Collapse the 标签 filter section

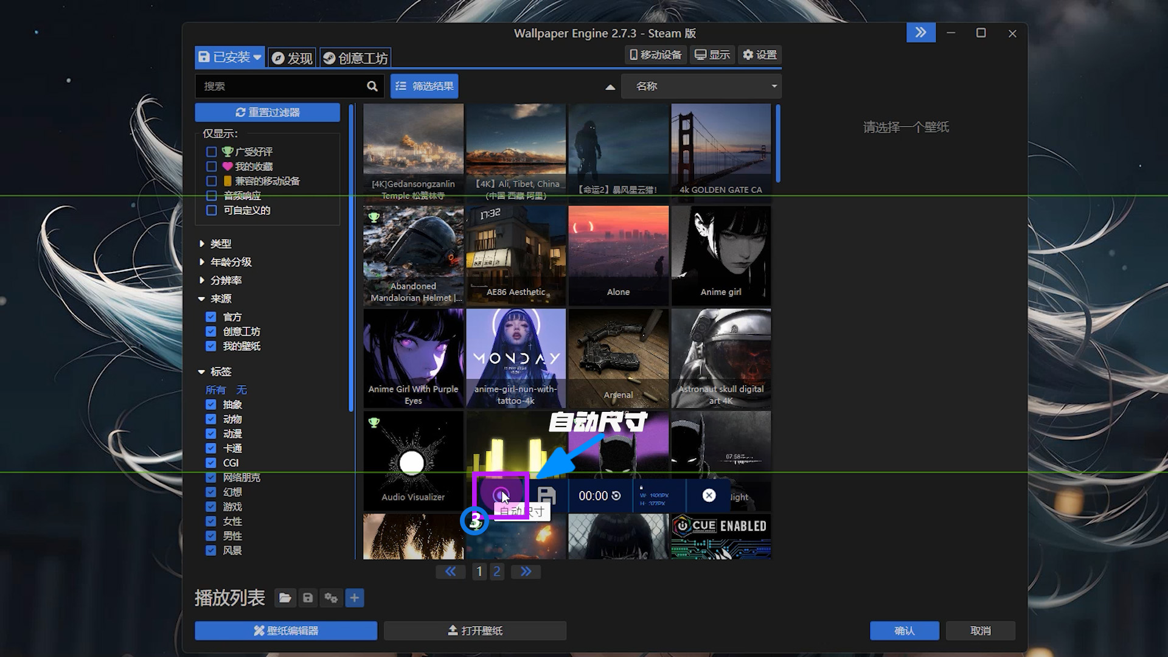click(215, 371)
